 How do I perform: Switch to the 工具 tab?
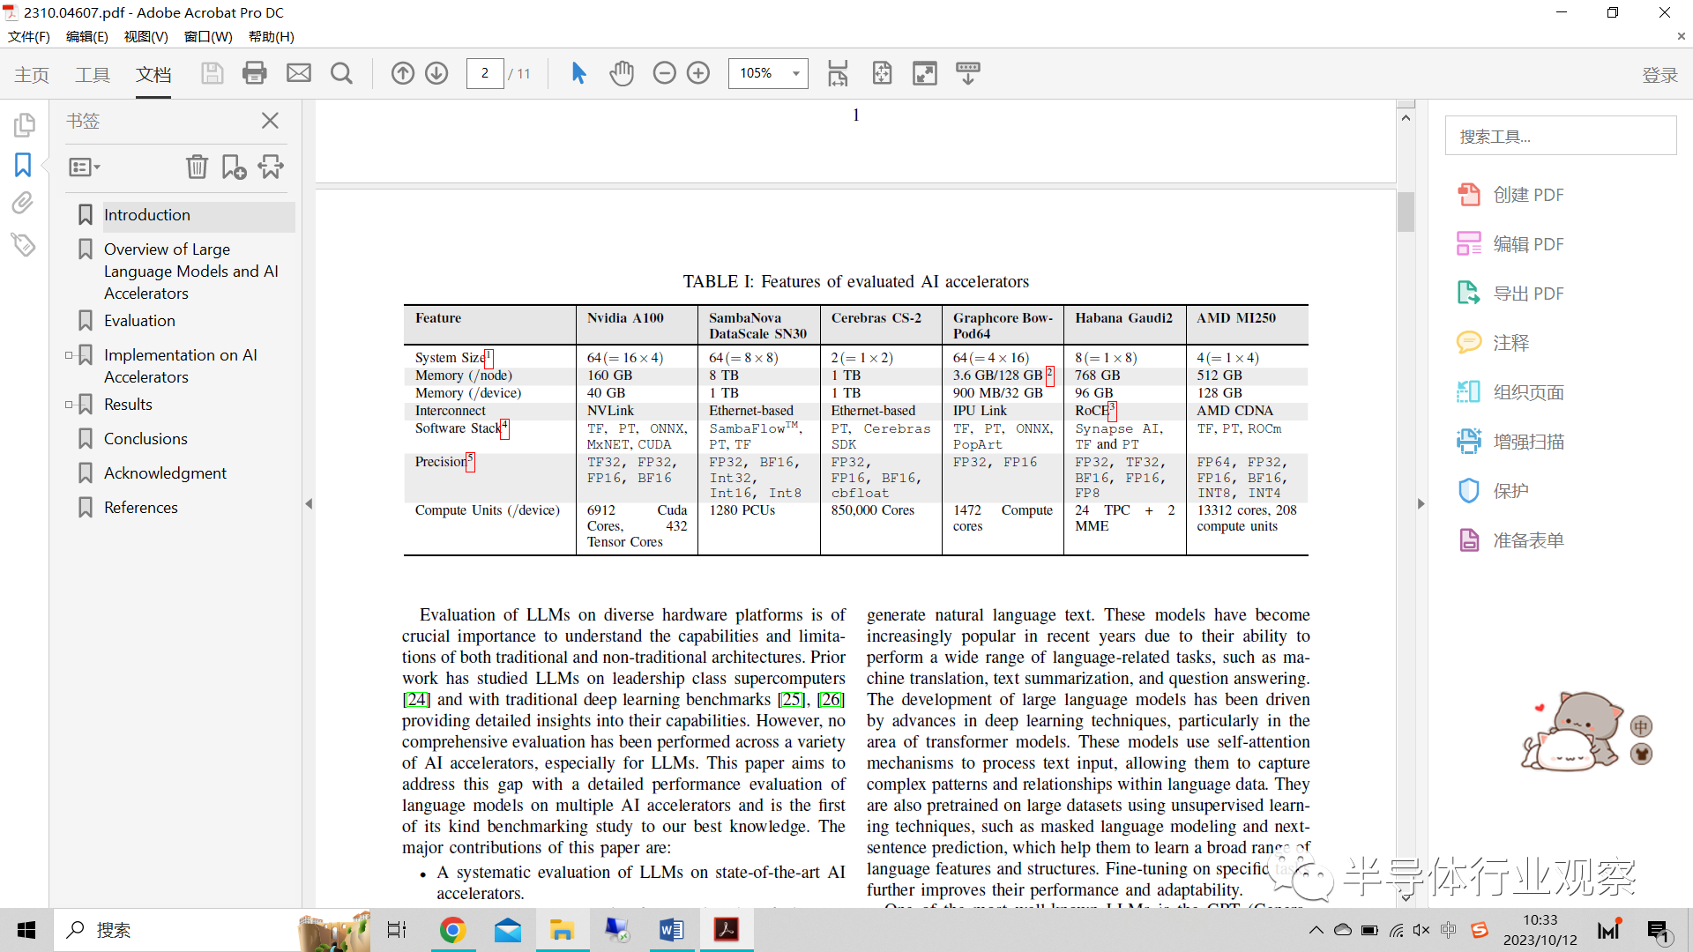(93, 75)
